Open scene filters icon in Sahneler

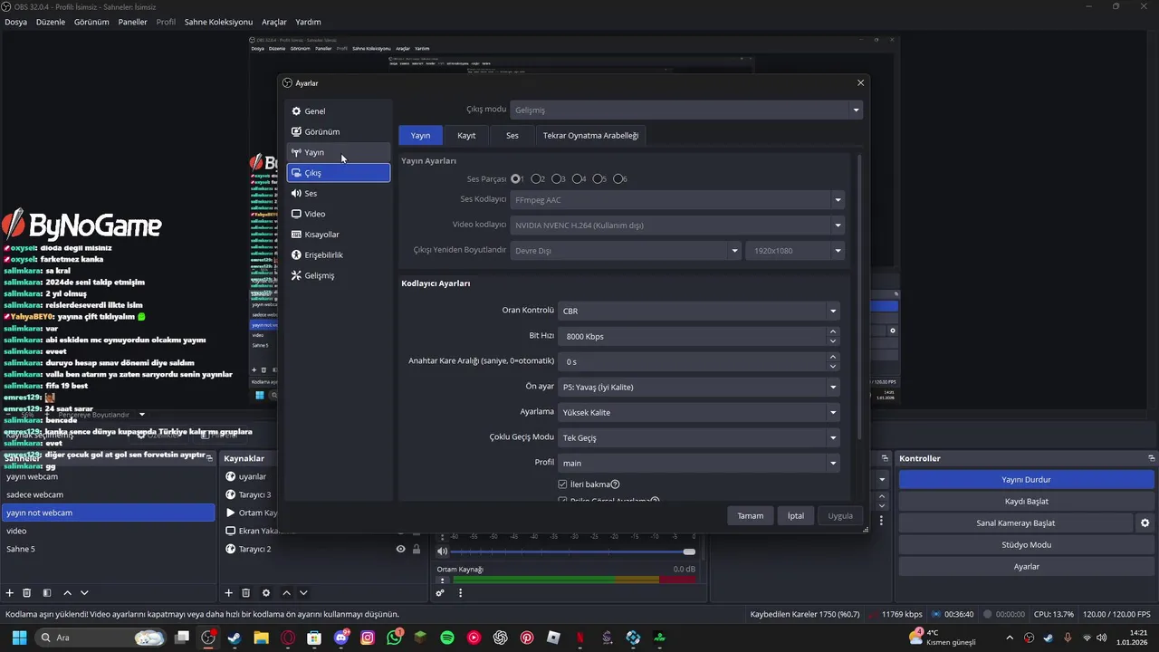pyautogui.click(x=45, y=593)
